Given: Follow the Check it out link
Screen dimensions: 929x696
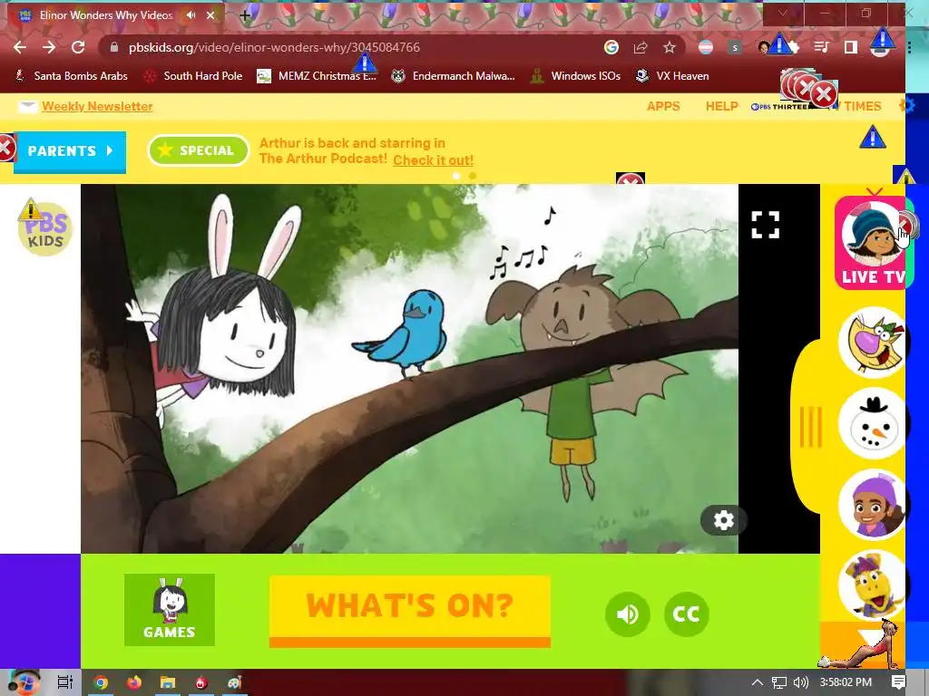Looking at the screenshot, I should coord(433,160).
